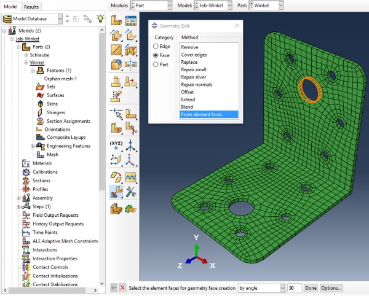Open the Part Manager icon
The height and width of the screenshot is (296, 369).
pos(131,20)
